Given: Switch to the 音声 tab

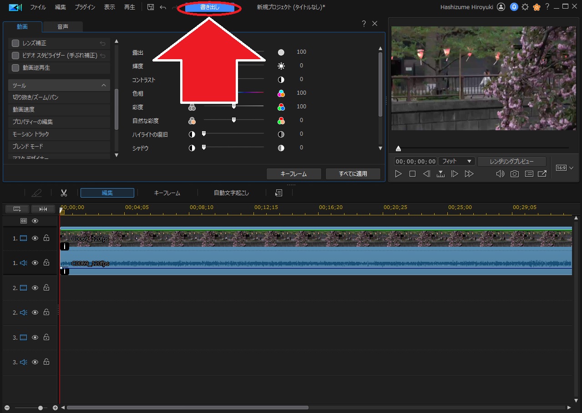Looking at the screenshot, I should click(x=63, y=27).
